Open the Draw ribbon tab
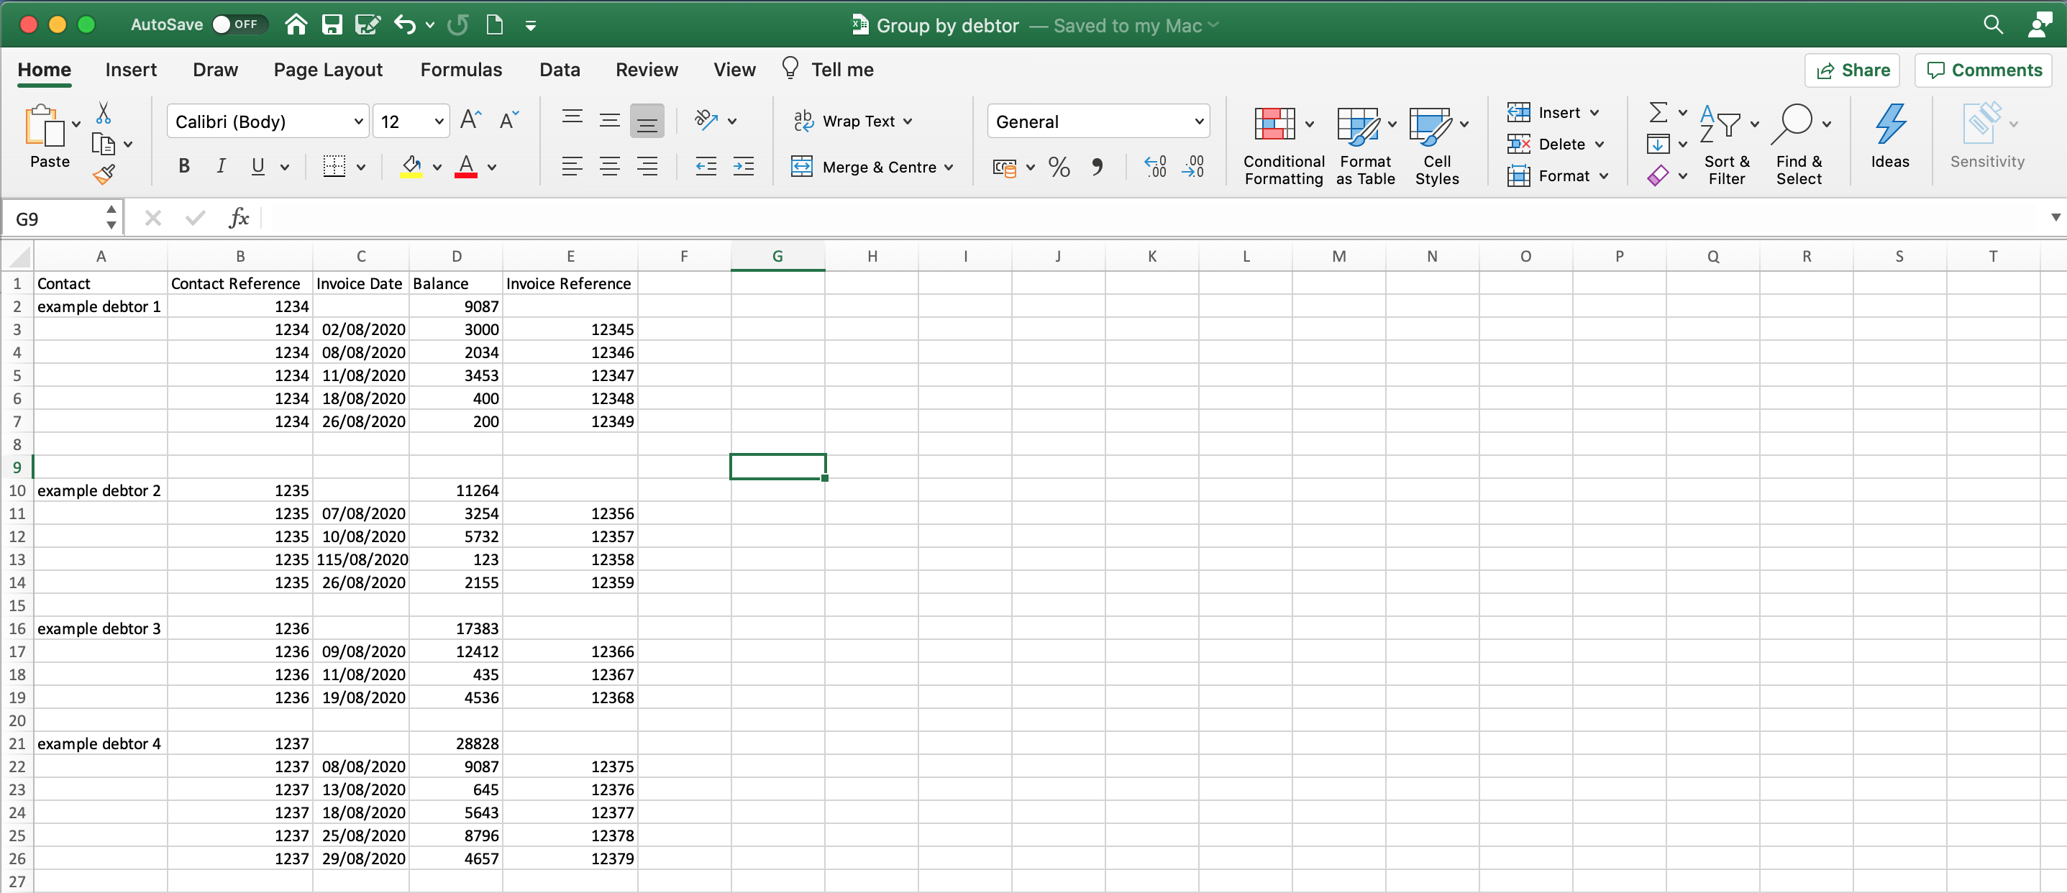 pyautogui.click(x=215, y=70)
